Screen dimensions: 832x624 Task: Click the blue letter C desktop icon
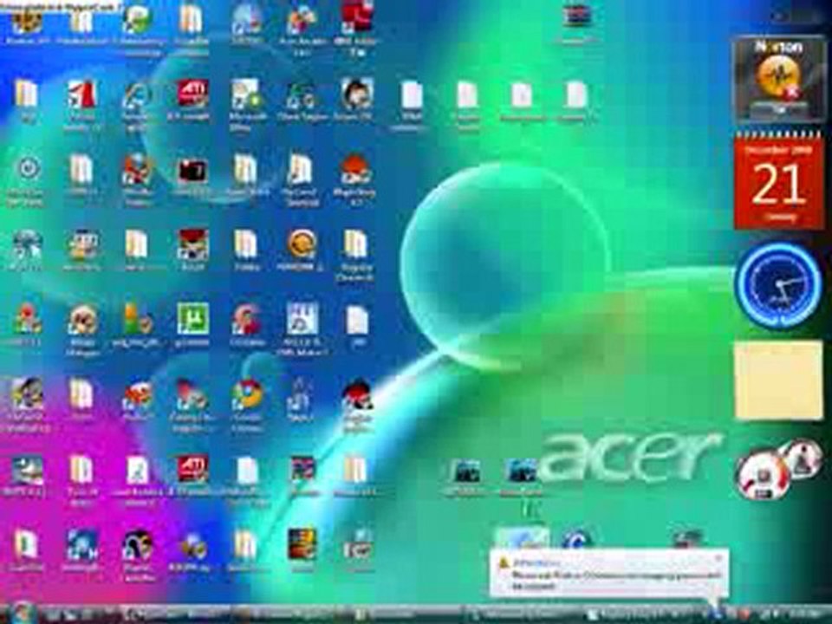pyautogui.click(x=577, y=539)
